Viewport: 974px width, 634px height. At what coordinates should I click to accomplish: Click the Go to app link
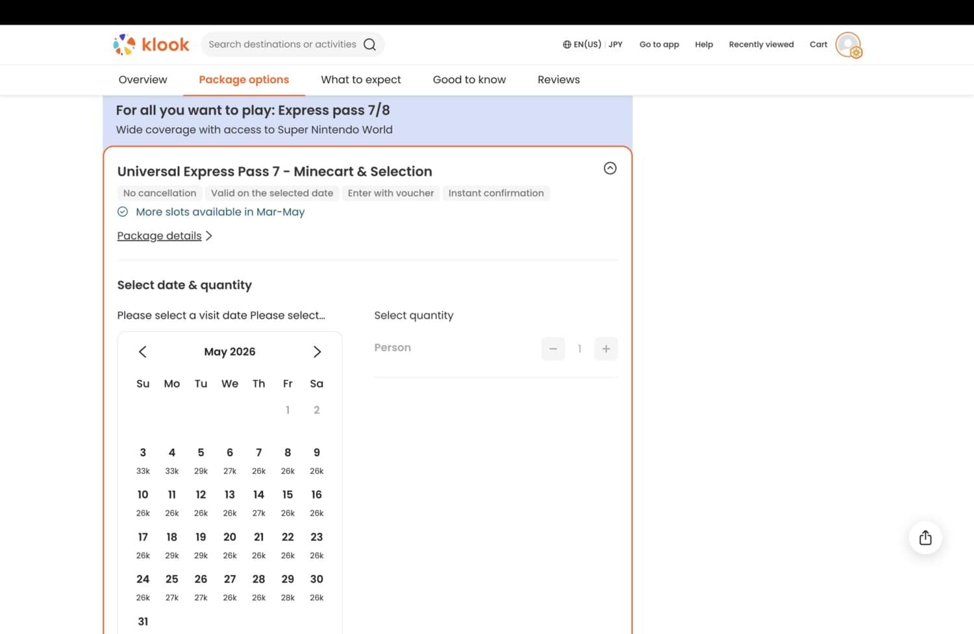(x=659, y=44)
